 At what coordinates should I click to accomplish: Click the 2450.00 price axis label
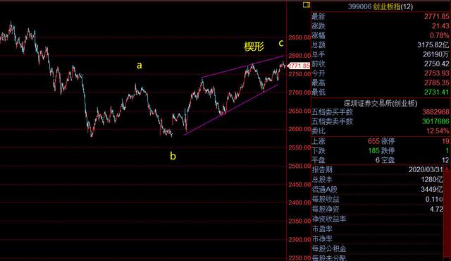299,184
